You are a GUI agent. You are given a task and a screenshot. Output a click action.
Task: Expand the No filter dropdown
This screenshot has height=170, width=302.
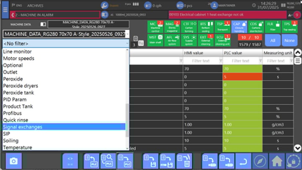[x=65, y=43]
